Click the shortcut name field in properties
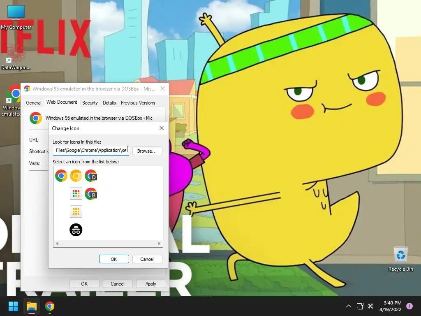 (99, 118)
